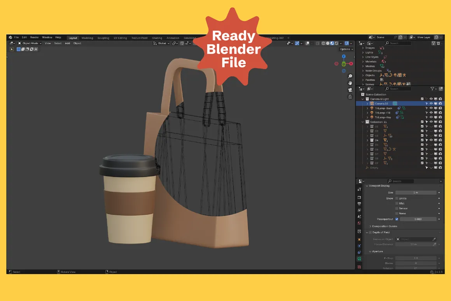Click the outliner filter funnel icon

pyautogui.click(x=432, y=89)
